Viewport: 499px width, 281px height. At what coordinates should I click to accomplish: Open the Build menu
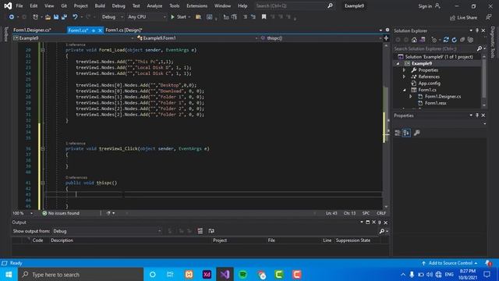click(100, 5)
